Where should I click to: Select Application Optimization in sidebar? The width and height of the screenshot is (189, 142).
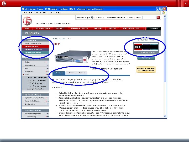click(35, 49)
